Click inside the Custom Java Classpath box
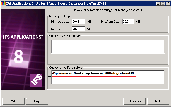The image size is (171, 108). (x=108, y=47)
